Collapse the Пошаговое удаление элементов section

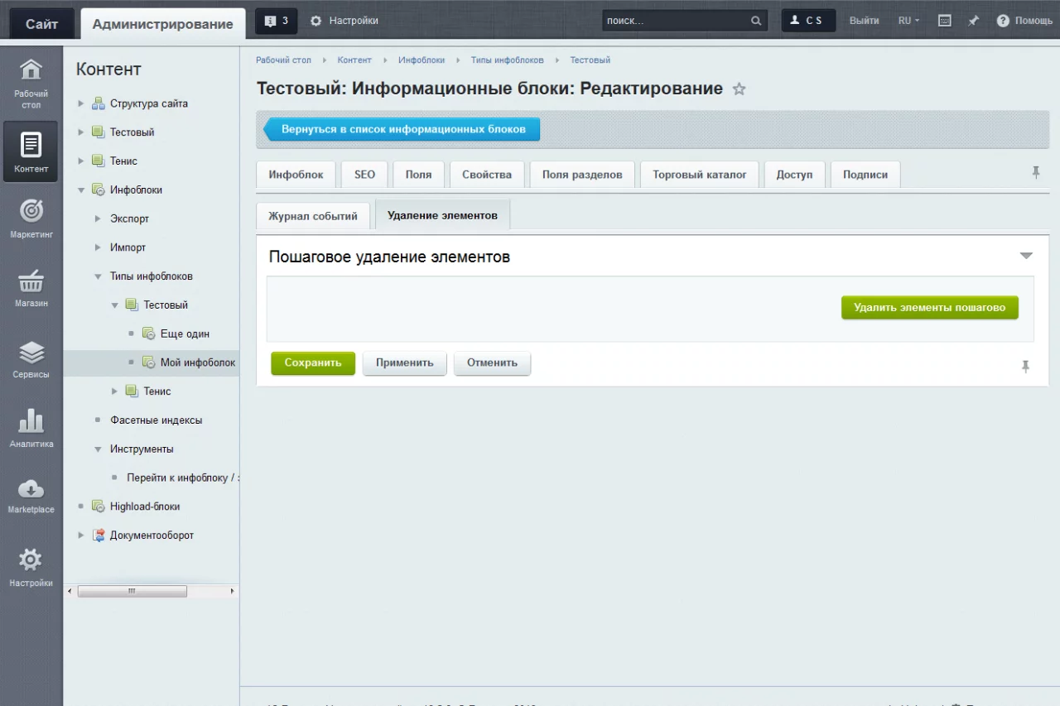pyautogui.click(x=1026, y=257)
